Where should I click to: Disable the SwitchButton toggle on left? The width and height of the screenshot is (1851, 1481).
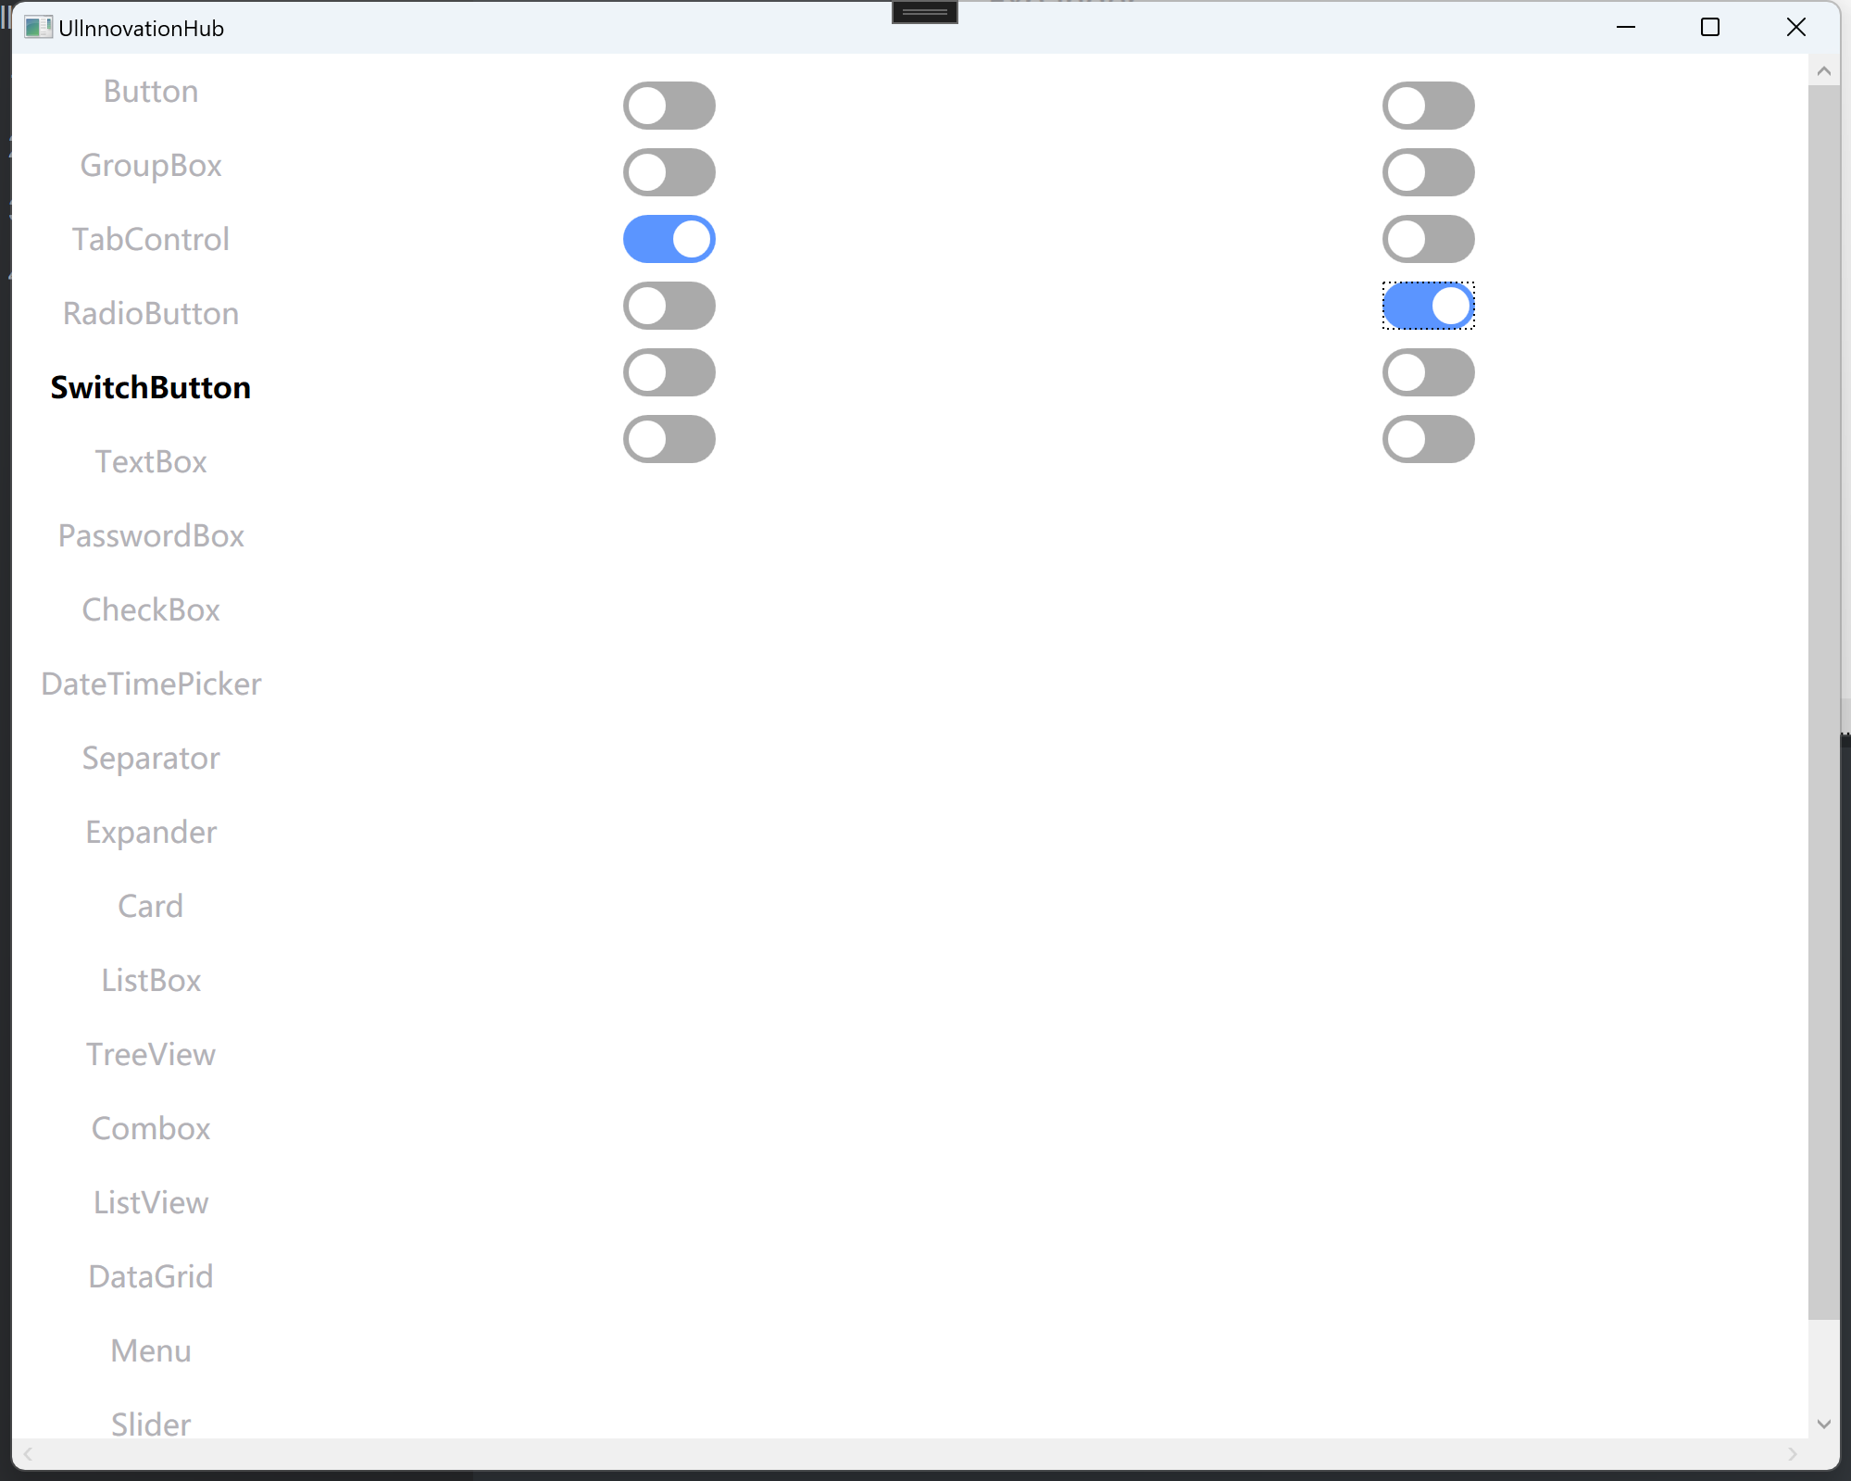[669, 371]
